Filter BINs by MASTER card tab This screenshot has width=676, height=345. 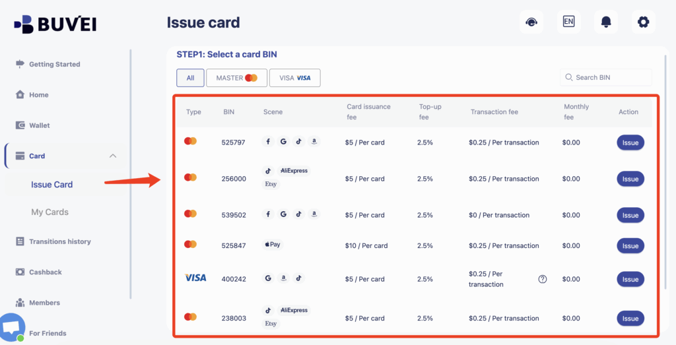(236, 78)
